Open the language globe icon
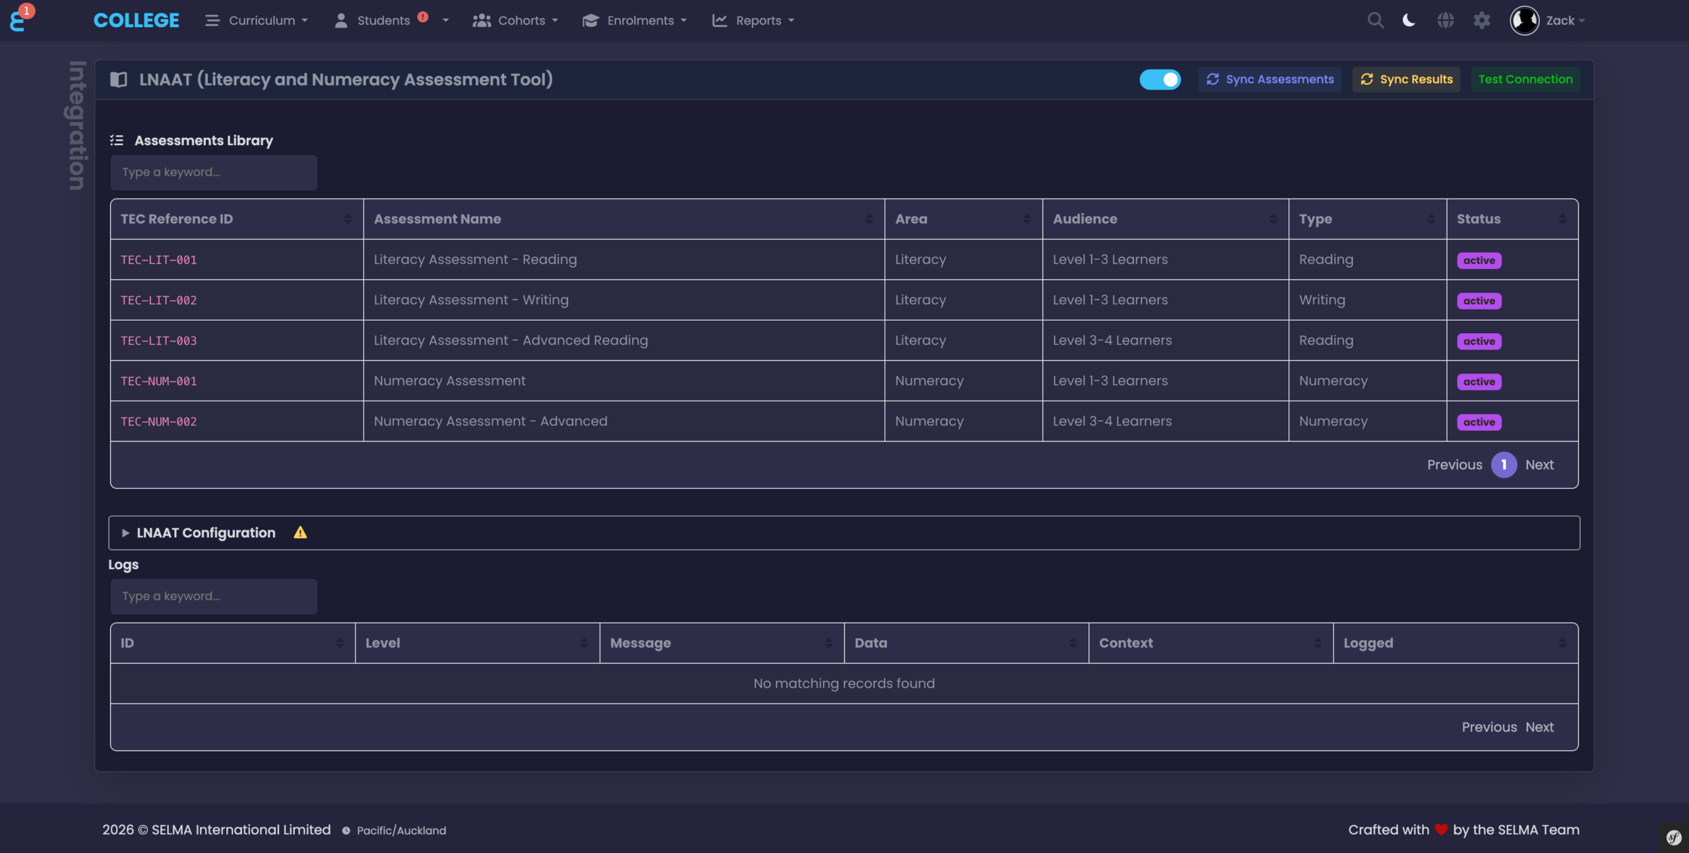Viewport: 1689px width, 853px height. [x=1446, y=20]
